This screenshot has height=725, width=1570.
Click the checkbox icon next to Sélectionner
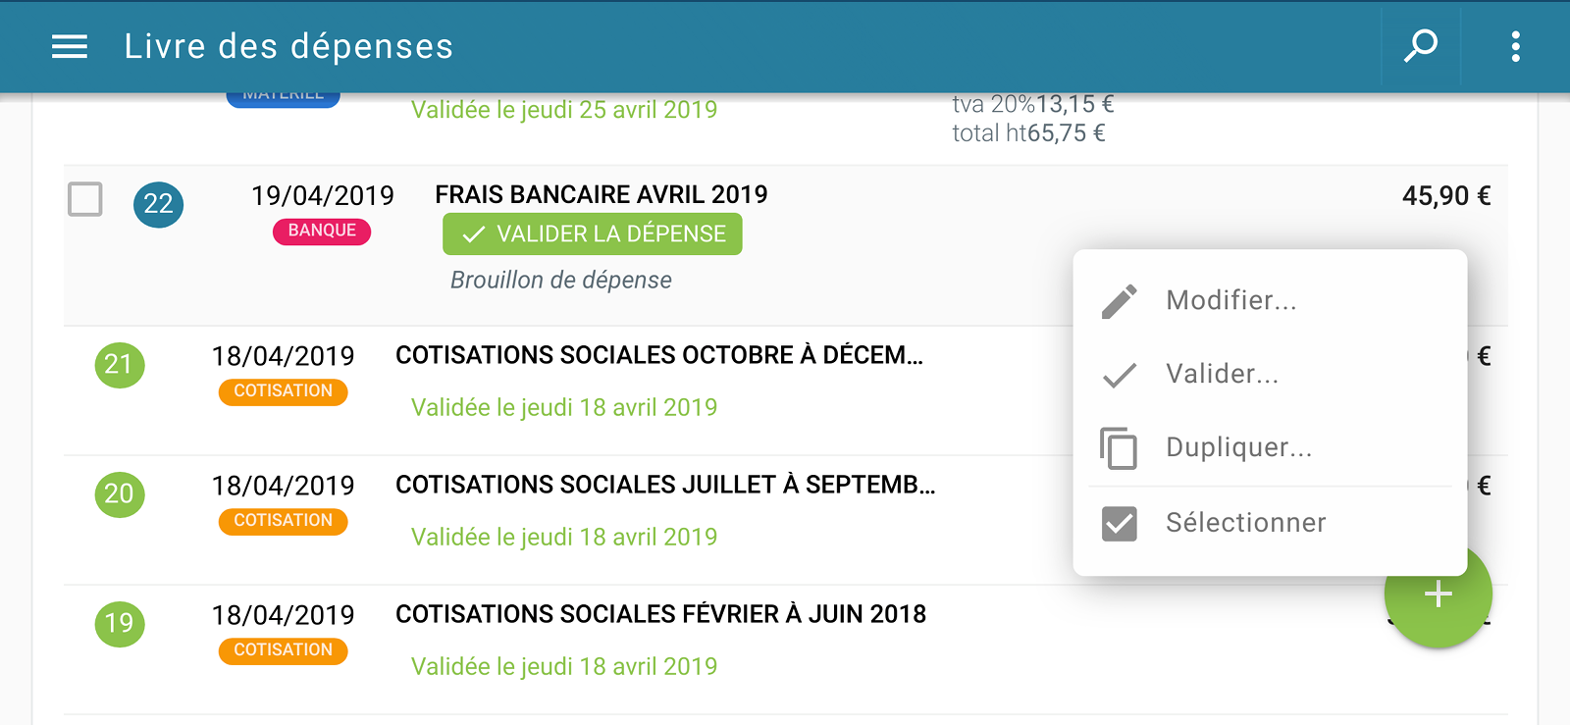click(x=1119, y=522)
